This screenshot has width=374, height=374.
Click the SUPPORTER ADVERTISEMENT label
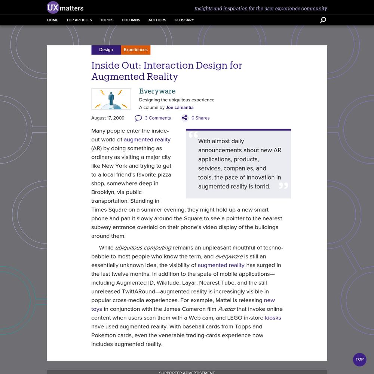[187, 373]
